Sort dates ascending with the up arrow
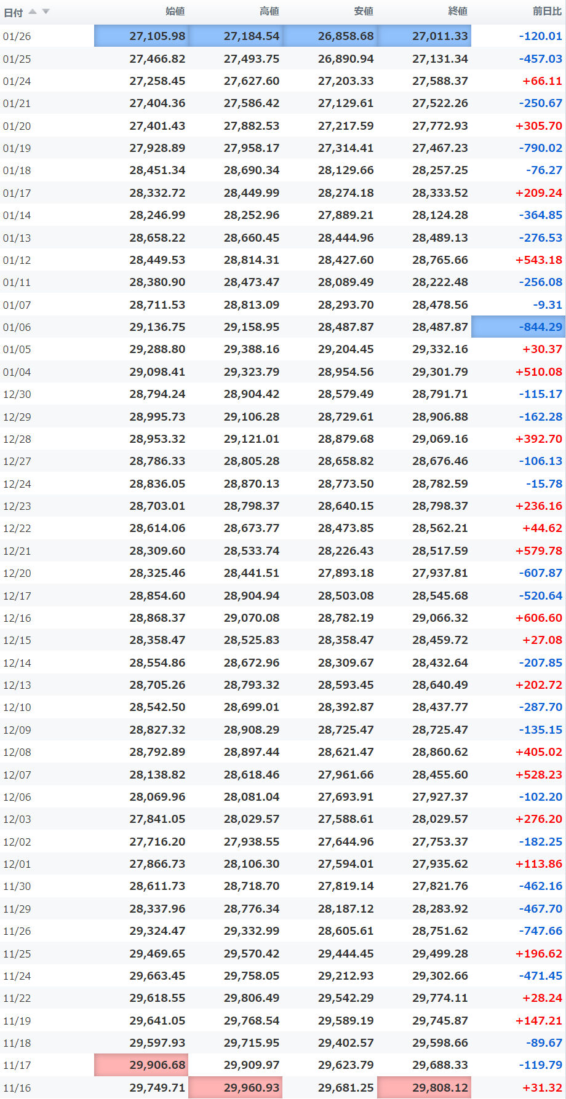The width and height of the screenshot is (566, 1099). tap(33, 11)
